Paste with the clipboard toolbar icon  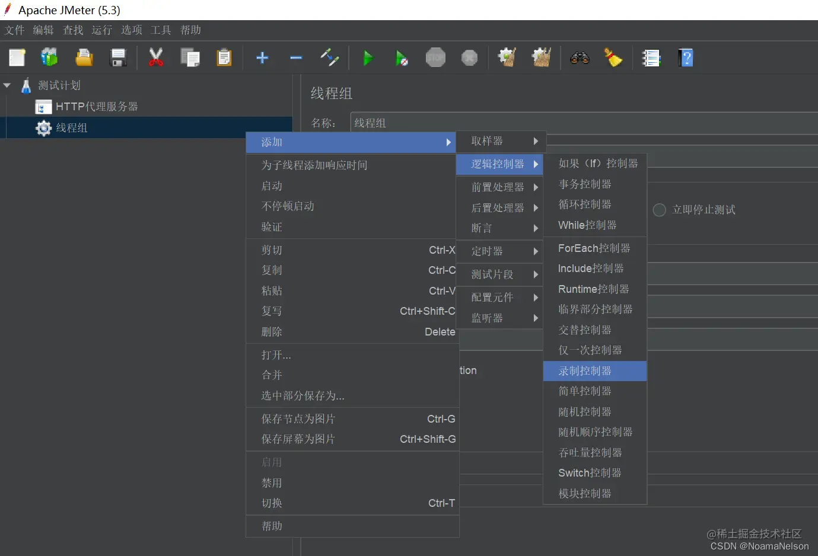pos(224,57)
